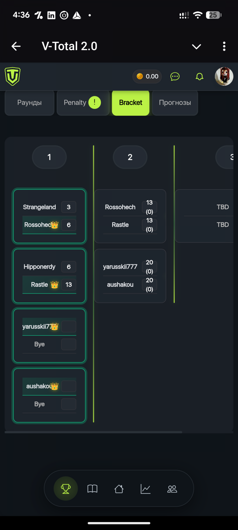Select the trophy tournaments icon in bottom nav
The width and height of the screenshot is (238, 530).
pyautogui.click(x=66, y=488)
